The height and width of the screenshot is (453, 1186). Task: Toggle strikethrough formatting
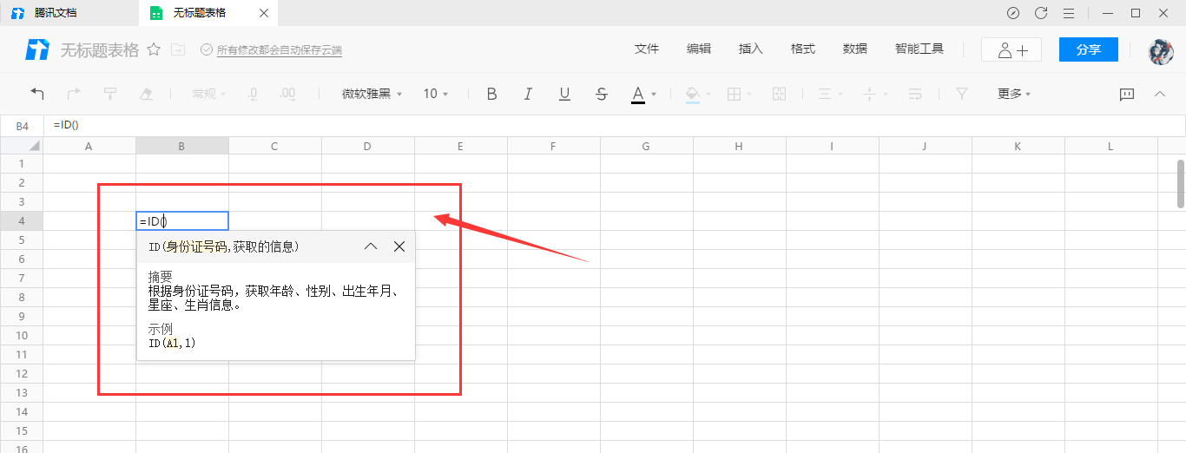click(602, 94)
